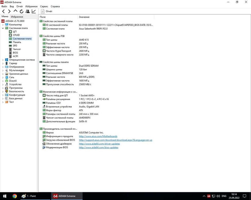Expand the База данных tree node
The image size is (251, 200).
coord(3,98)
